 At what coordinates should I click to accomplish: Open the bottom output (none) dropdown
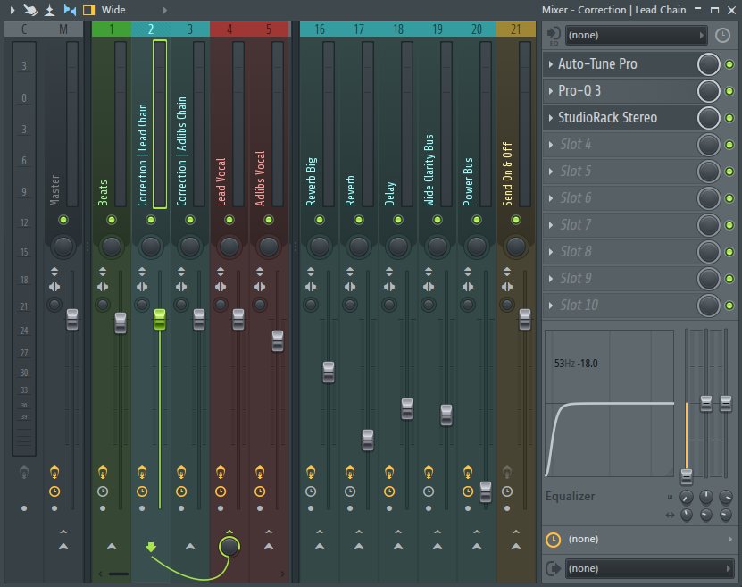[650, 567]
